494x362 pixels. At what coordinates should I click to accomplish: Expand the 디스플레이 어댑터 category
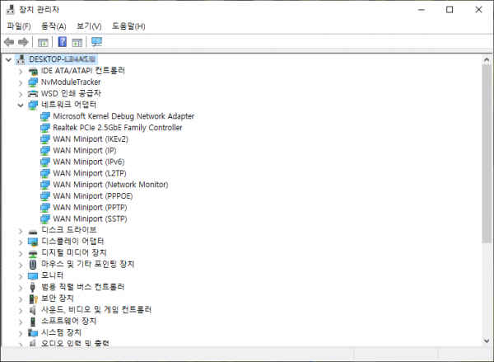coord(21,242)
